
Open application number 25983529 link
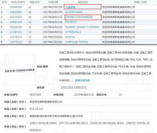pyautogui.click(x=16, y=22)
